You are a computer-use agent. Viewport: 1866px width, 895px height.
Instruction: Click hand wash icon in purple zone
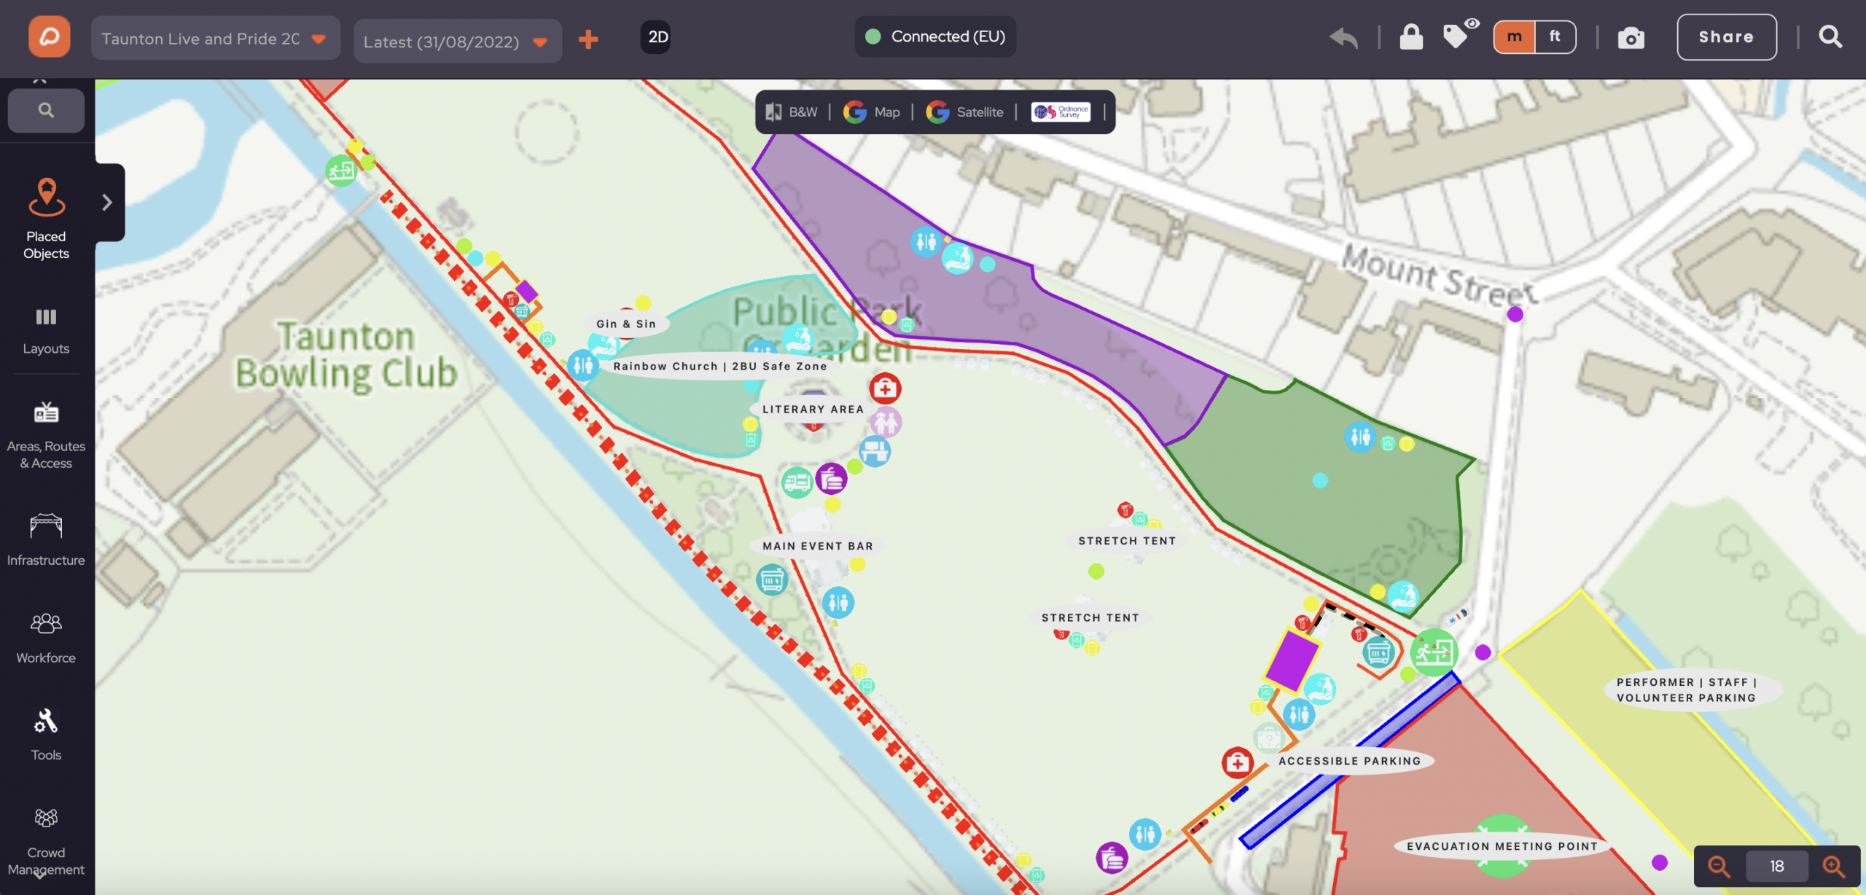[957, 258]
